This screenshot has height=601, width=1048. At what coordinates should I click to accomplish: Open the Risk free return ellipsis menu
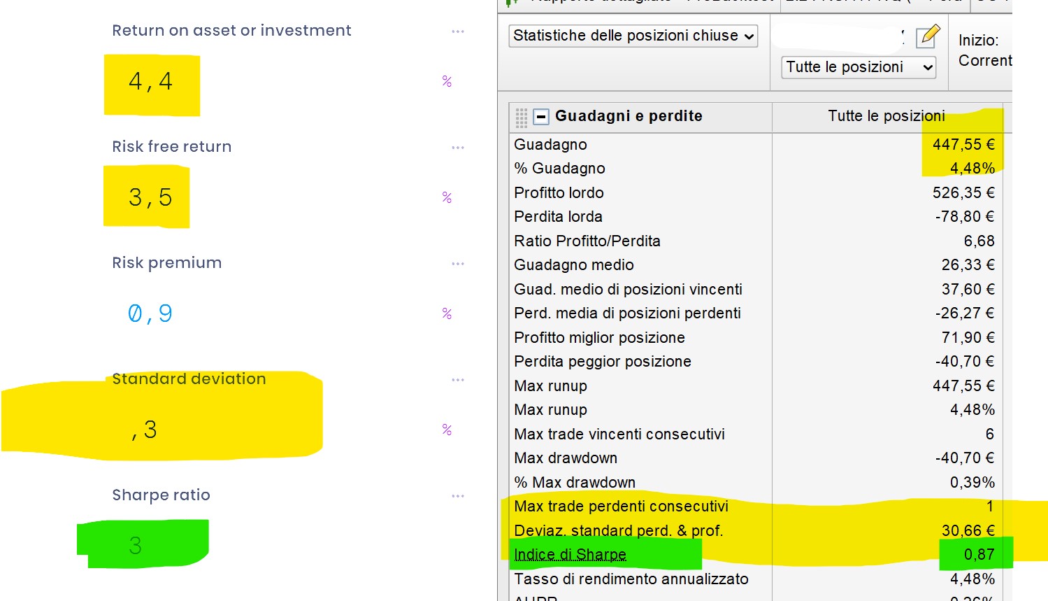pos(458,148)
